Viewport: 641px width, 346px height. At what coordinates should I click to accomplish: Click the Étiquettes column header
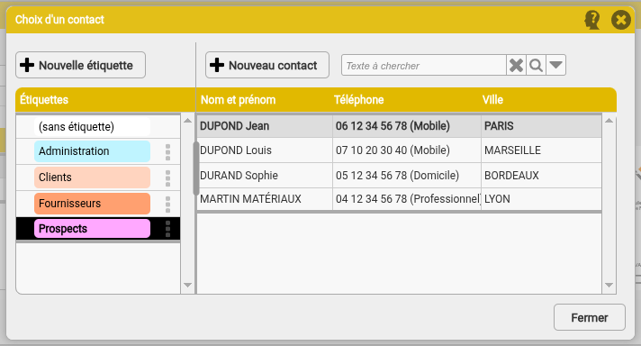coord(44,100)
